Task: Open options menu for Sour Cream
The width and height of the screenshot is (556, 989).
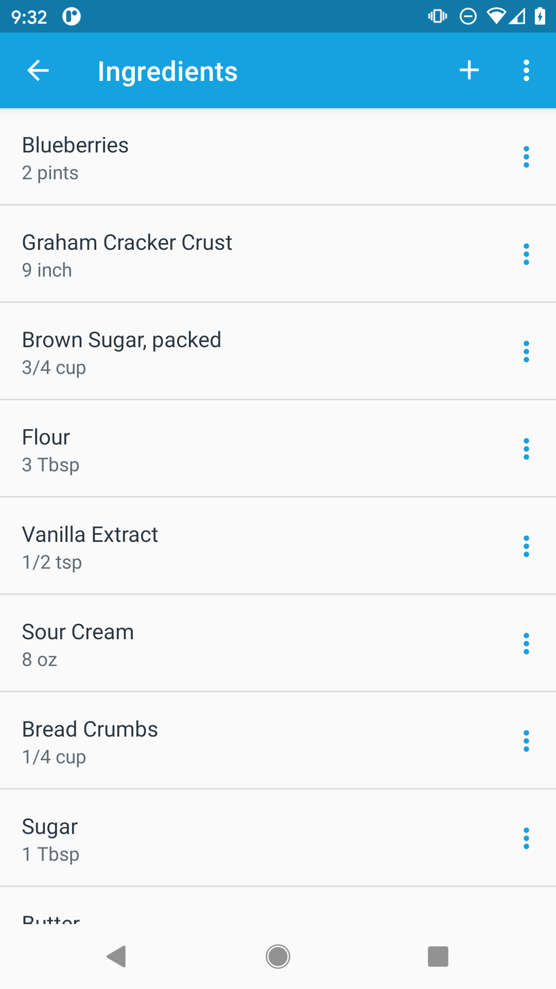Action: (x=526, y=644)
